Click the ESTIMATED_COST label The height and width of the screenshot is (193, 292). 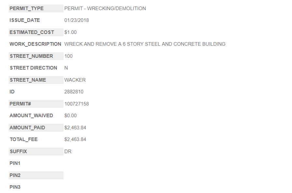(32, 32)
